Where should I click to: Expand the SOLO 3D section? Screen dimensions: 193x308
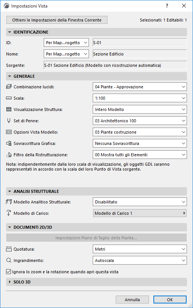96,282
